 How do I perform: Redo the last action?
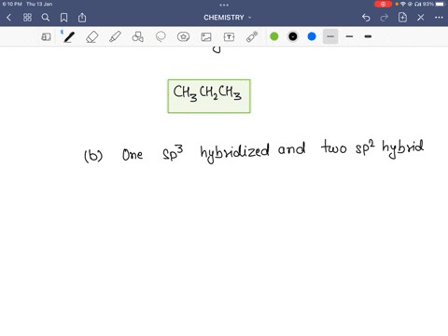click(x=385, y=18)
